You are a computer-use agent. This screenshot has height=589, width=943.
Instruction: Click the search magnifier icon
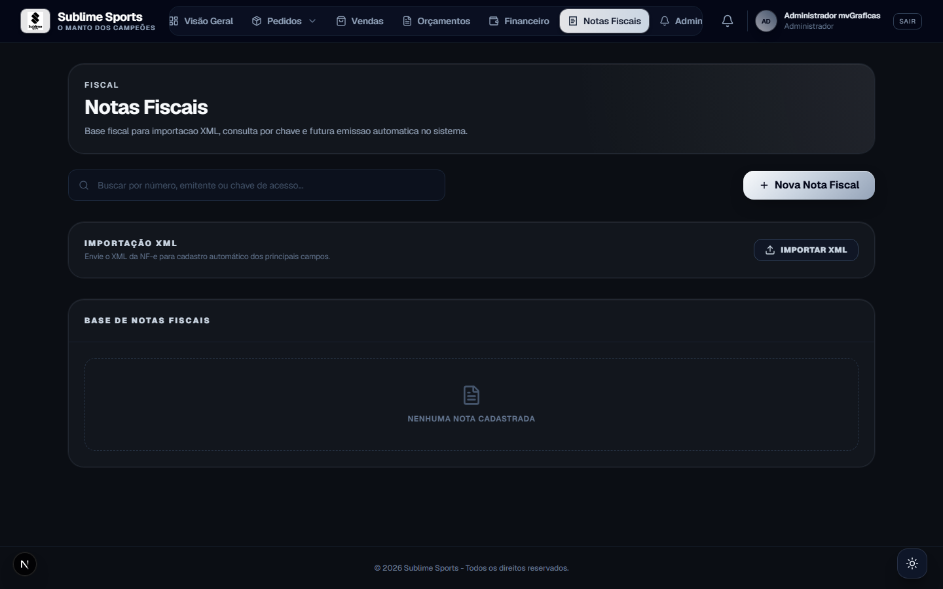tap(84, 185)
